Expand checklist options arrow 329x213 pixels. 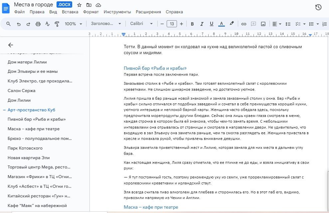point(304,24)
